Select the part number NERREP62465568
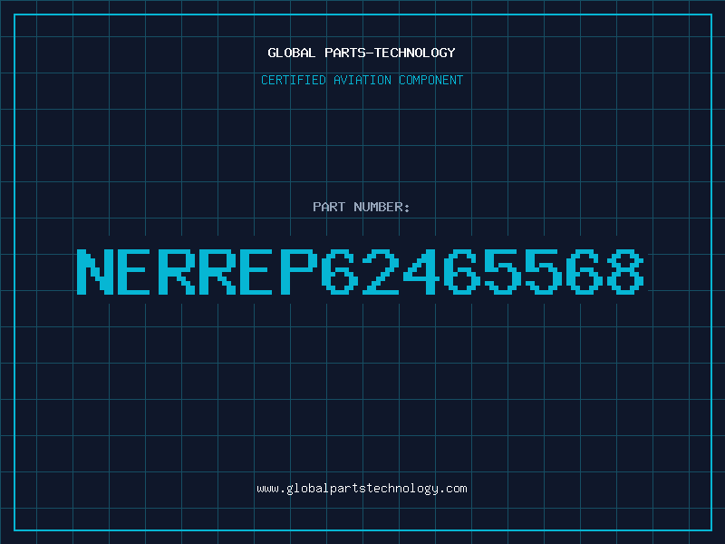This screenshot has width=725, height=544. point(361,271)
